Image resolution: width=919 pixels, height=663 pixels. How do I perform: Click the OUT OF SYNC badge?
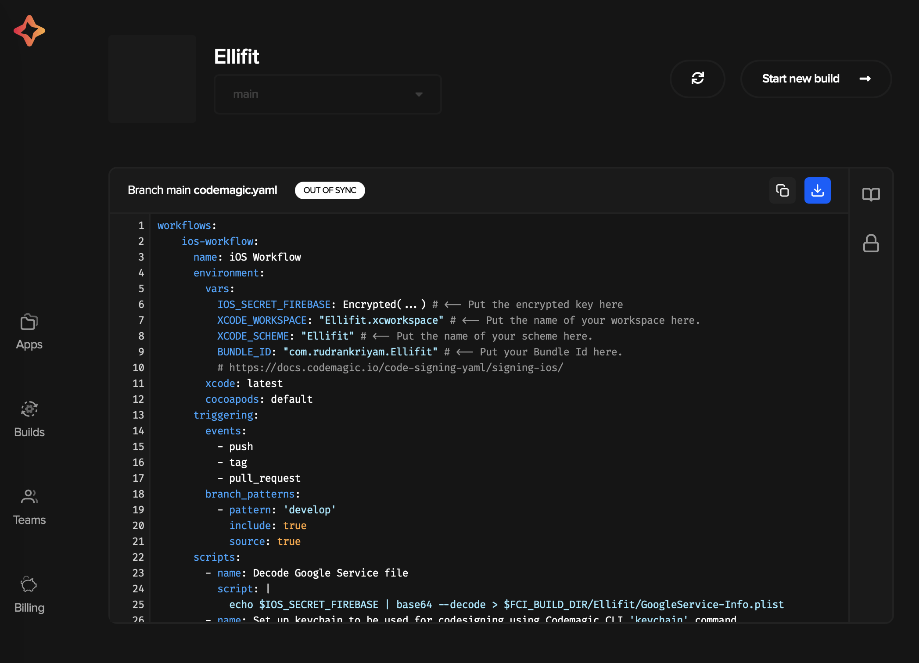[x=330, y=190]
